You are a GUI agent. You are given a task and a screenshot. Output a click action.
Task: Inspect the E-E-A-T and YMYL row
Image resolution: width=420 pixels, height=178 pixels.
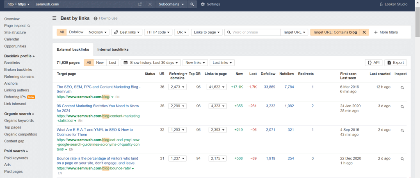(402, 131)
